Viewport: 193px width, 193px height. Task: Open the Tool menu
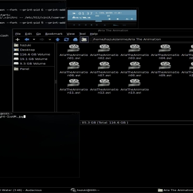[82, 34]
